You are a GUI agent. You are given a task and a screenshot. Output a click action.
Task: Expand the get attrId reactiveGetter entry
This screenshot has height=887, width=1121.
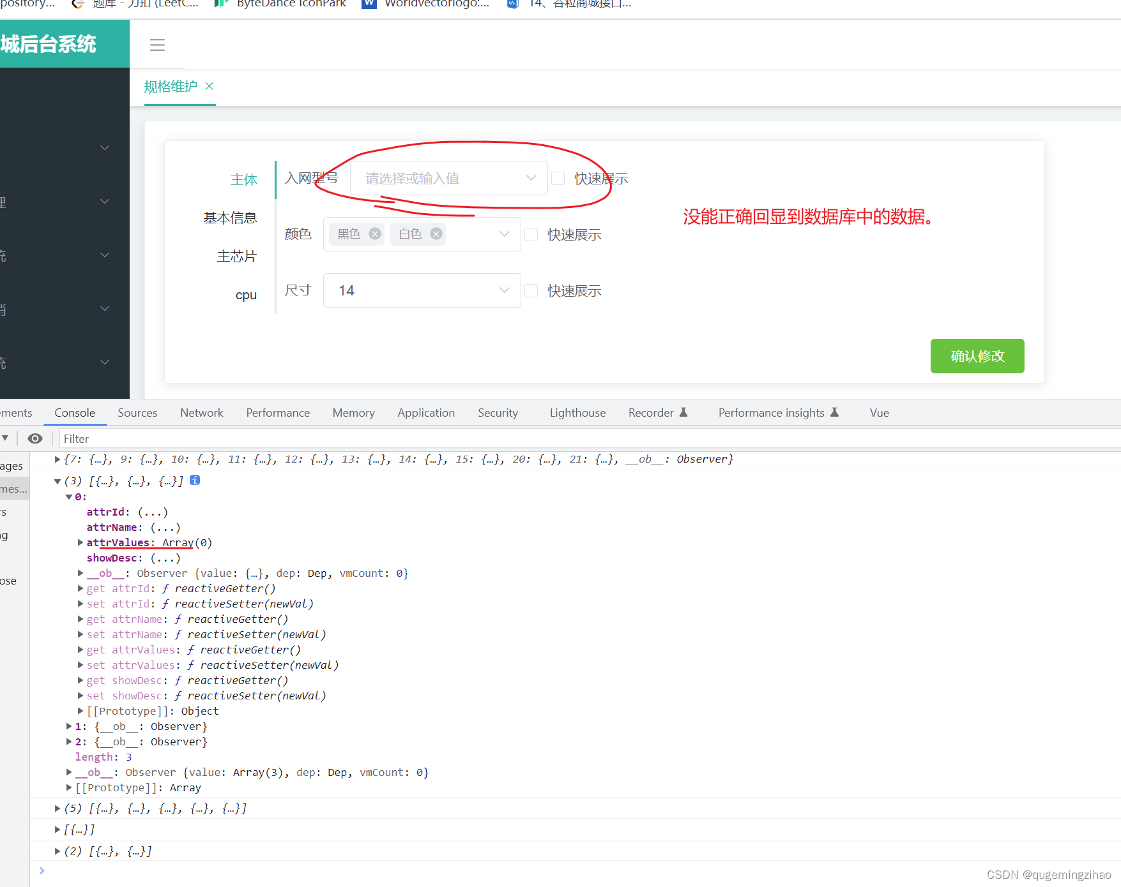[x=80, y=588]
